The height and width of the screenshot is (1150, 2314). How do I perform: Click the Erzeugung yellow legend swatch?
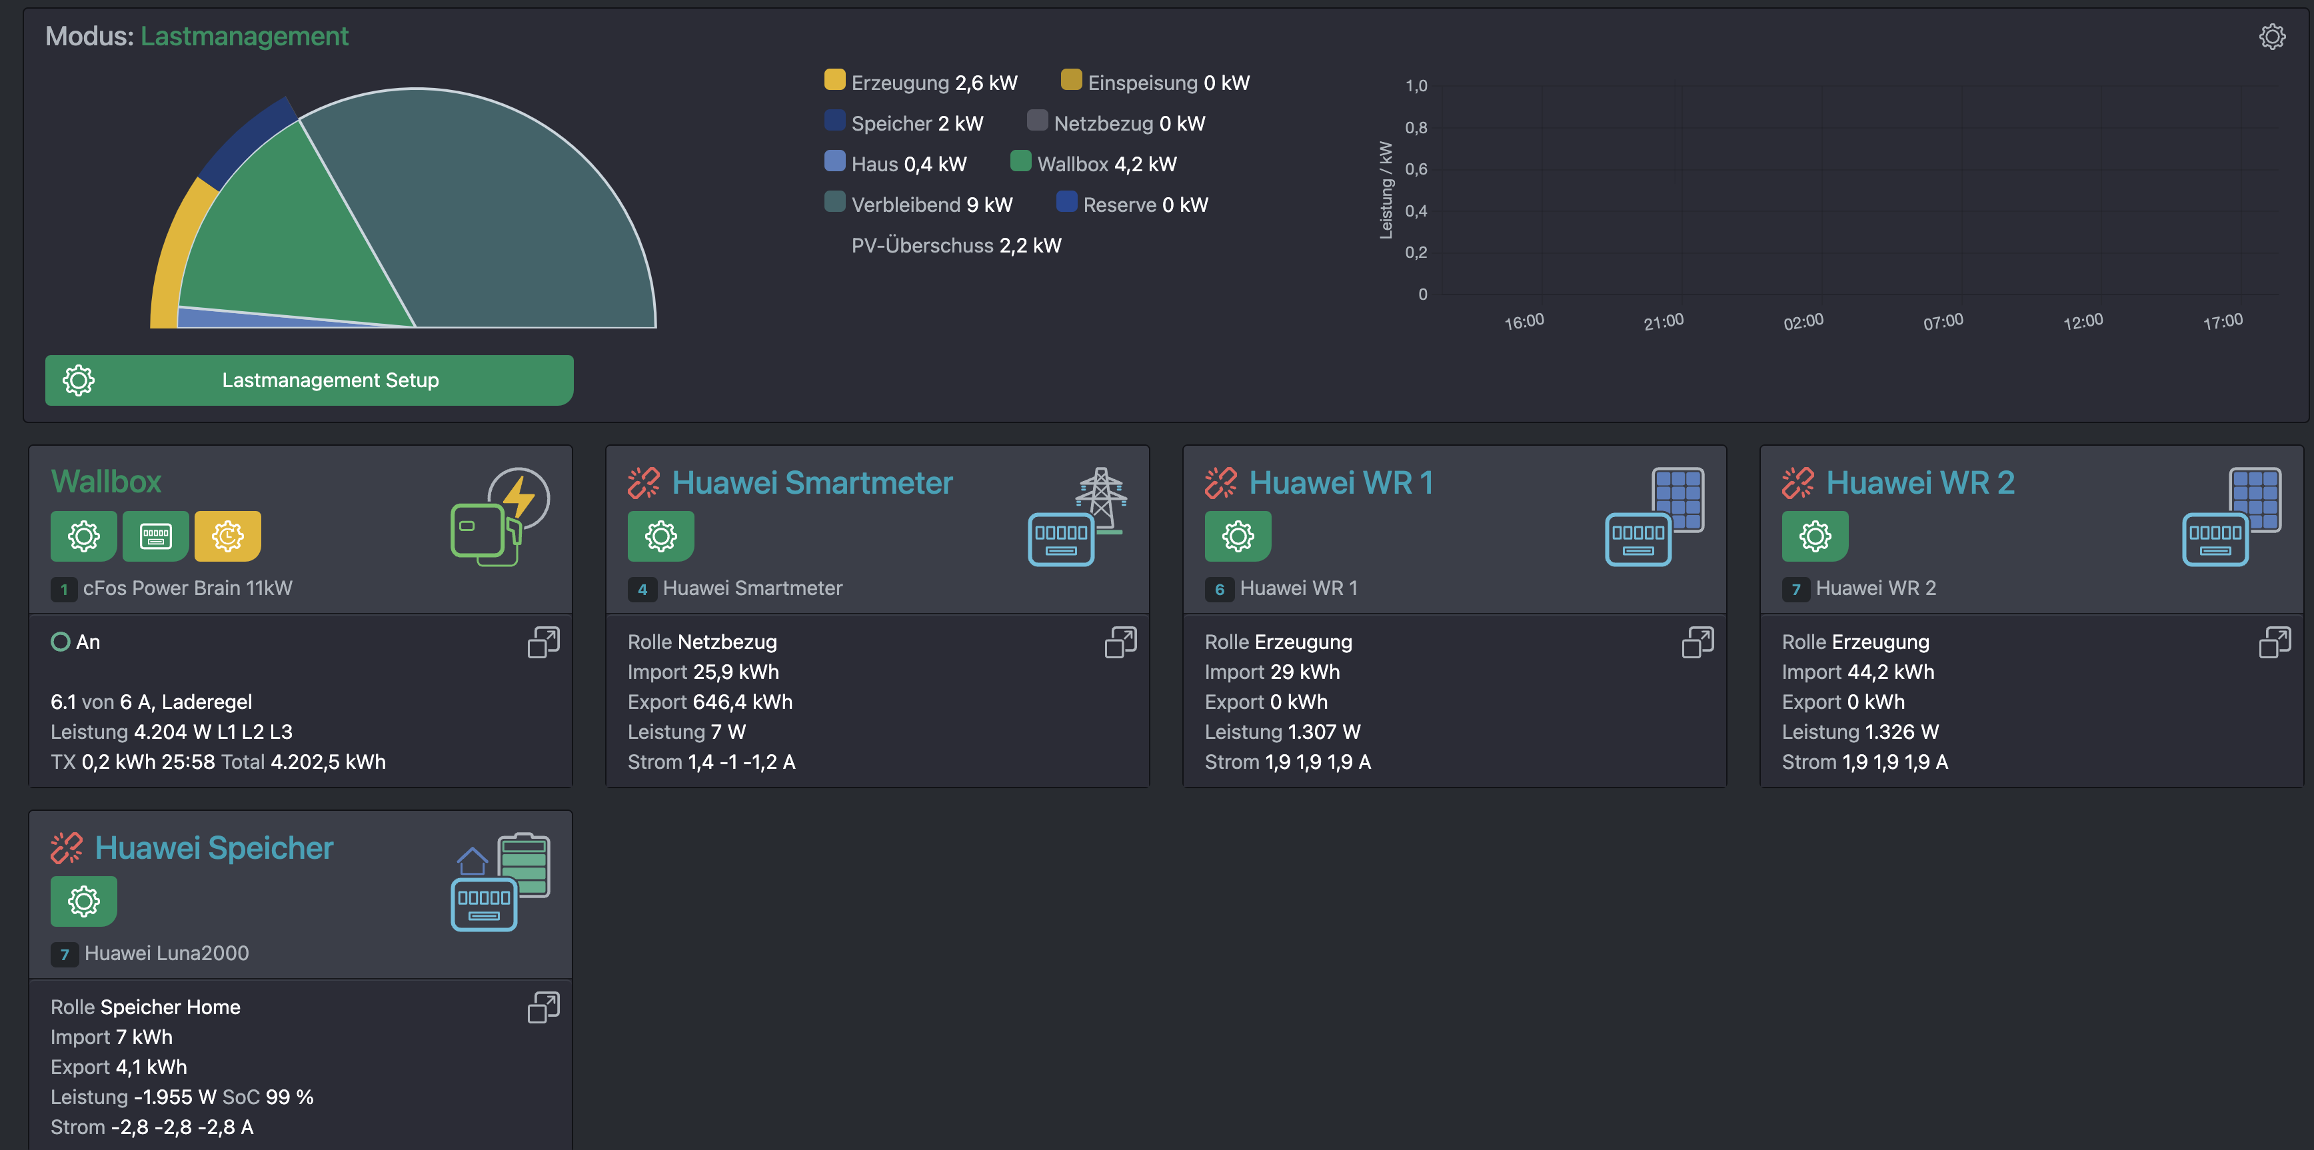pos(834,80)
